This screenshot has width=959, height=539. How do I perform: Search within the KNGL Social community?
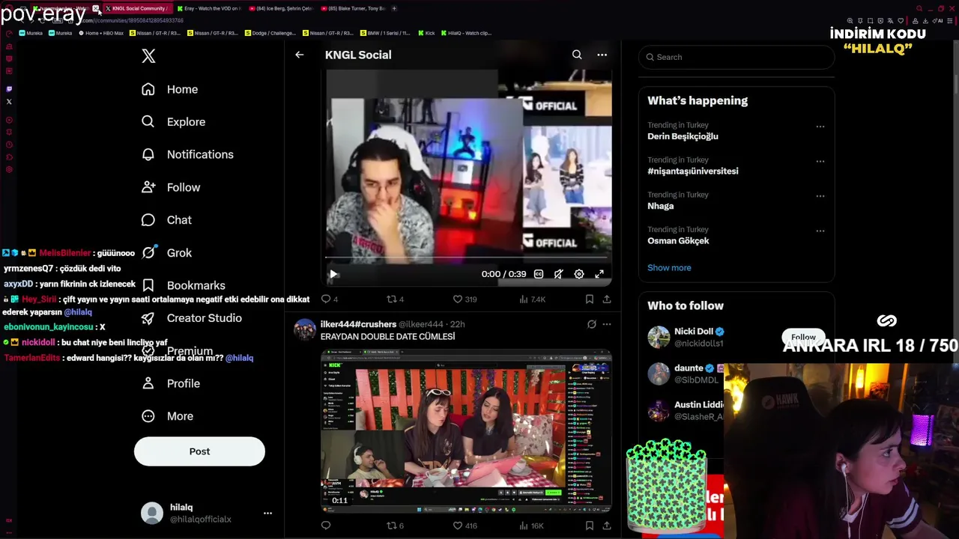(577, 55)
